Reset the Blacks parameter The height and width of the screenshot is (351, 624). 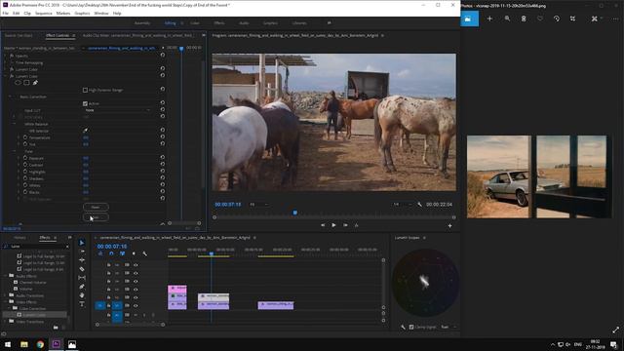[x=163, y=191]
